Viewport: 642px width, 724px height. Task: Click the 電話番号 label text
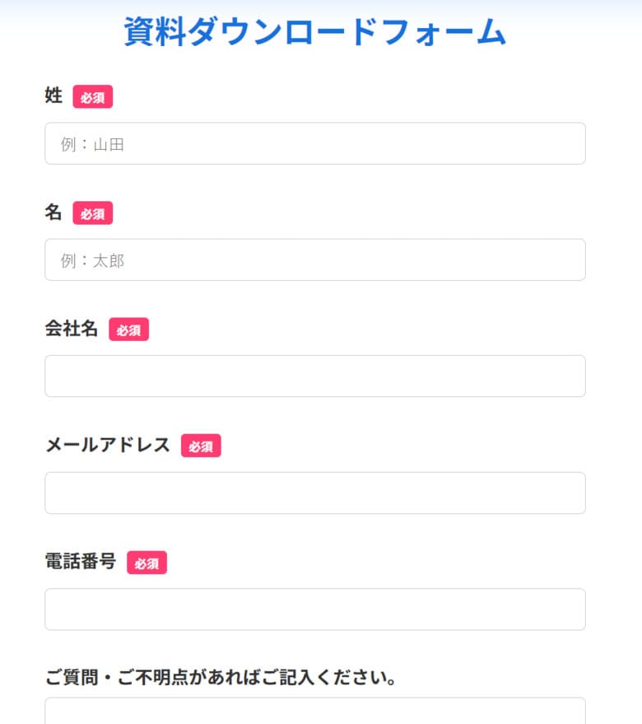(81, 562)
